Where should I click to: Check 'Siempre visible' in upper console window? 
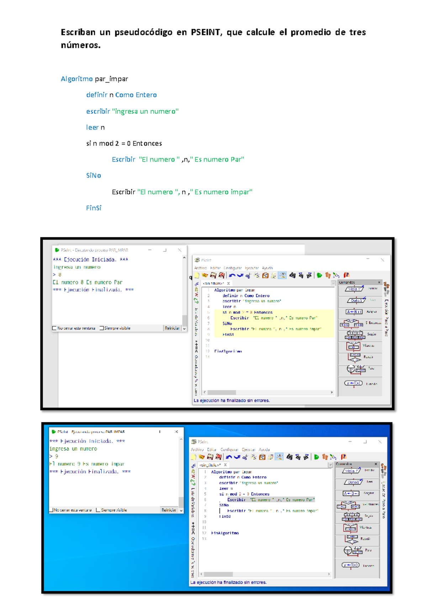(102, 328)
